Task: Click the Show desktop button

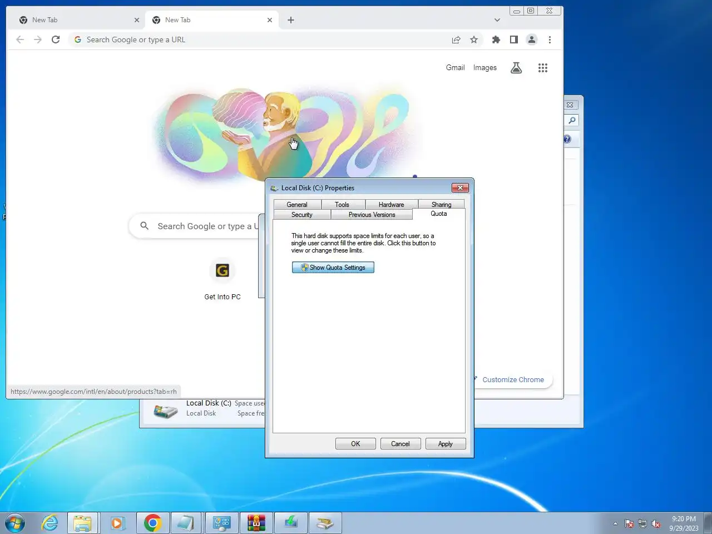Action: [x=708, y=523]
